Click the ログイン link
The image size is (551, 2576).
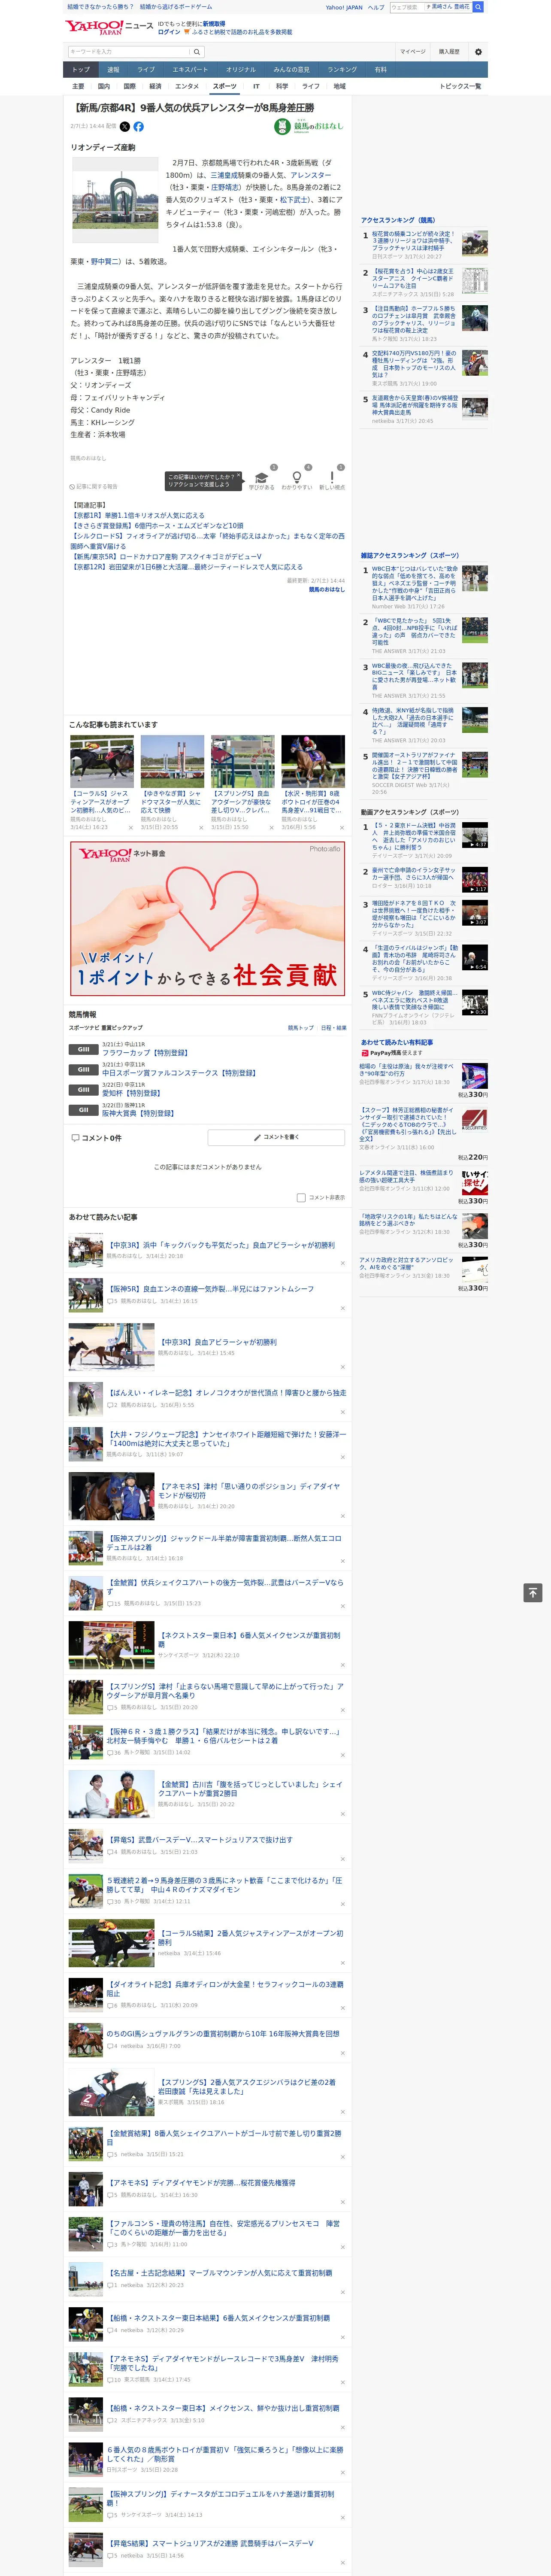click(169, 32)
